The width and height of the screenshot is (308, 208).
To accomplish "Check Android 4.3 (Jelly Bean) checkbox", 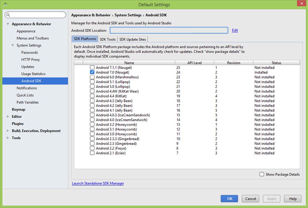I will [x=92, y=101].
